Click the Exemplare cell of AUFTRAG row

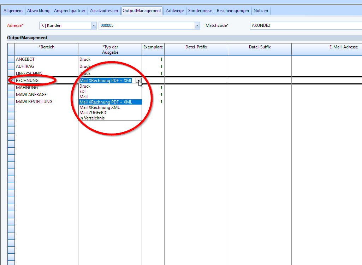[153, 66]
